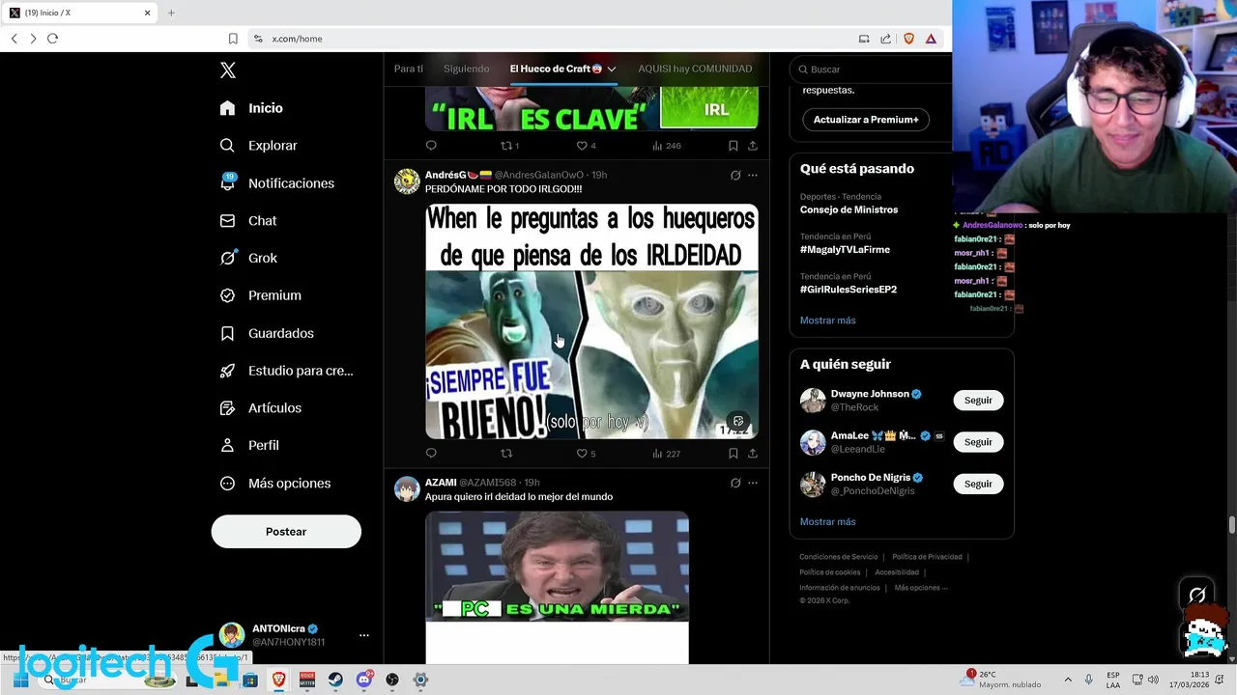Open the IRLDEIDAD meme image
The height and width of the screenshot is (695, 1237).
tap(591, 321)
